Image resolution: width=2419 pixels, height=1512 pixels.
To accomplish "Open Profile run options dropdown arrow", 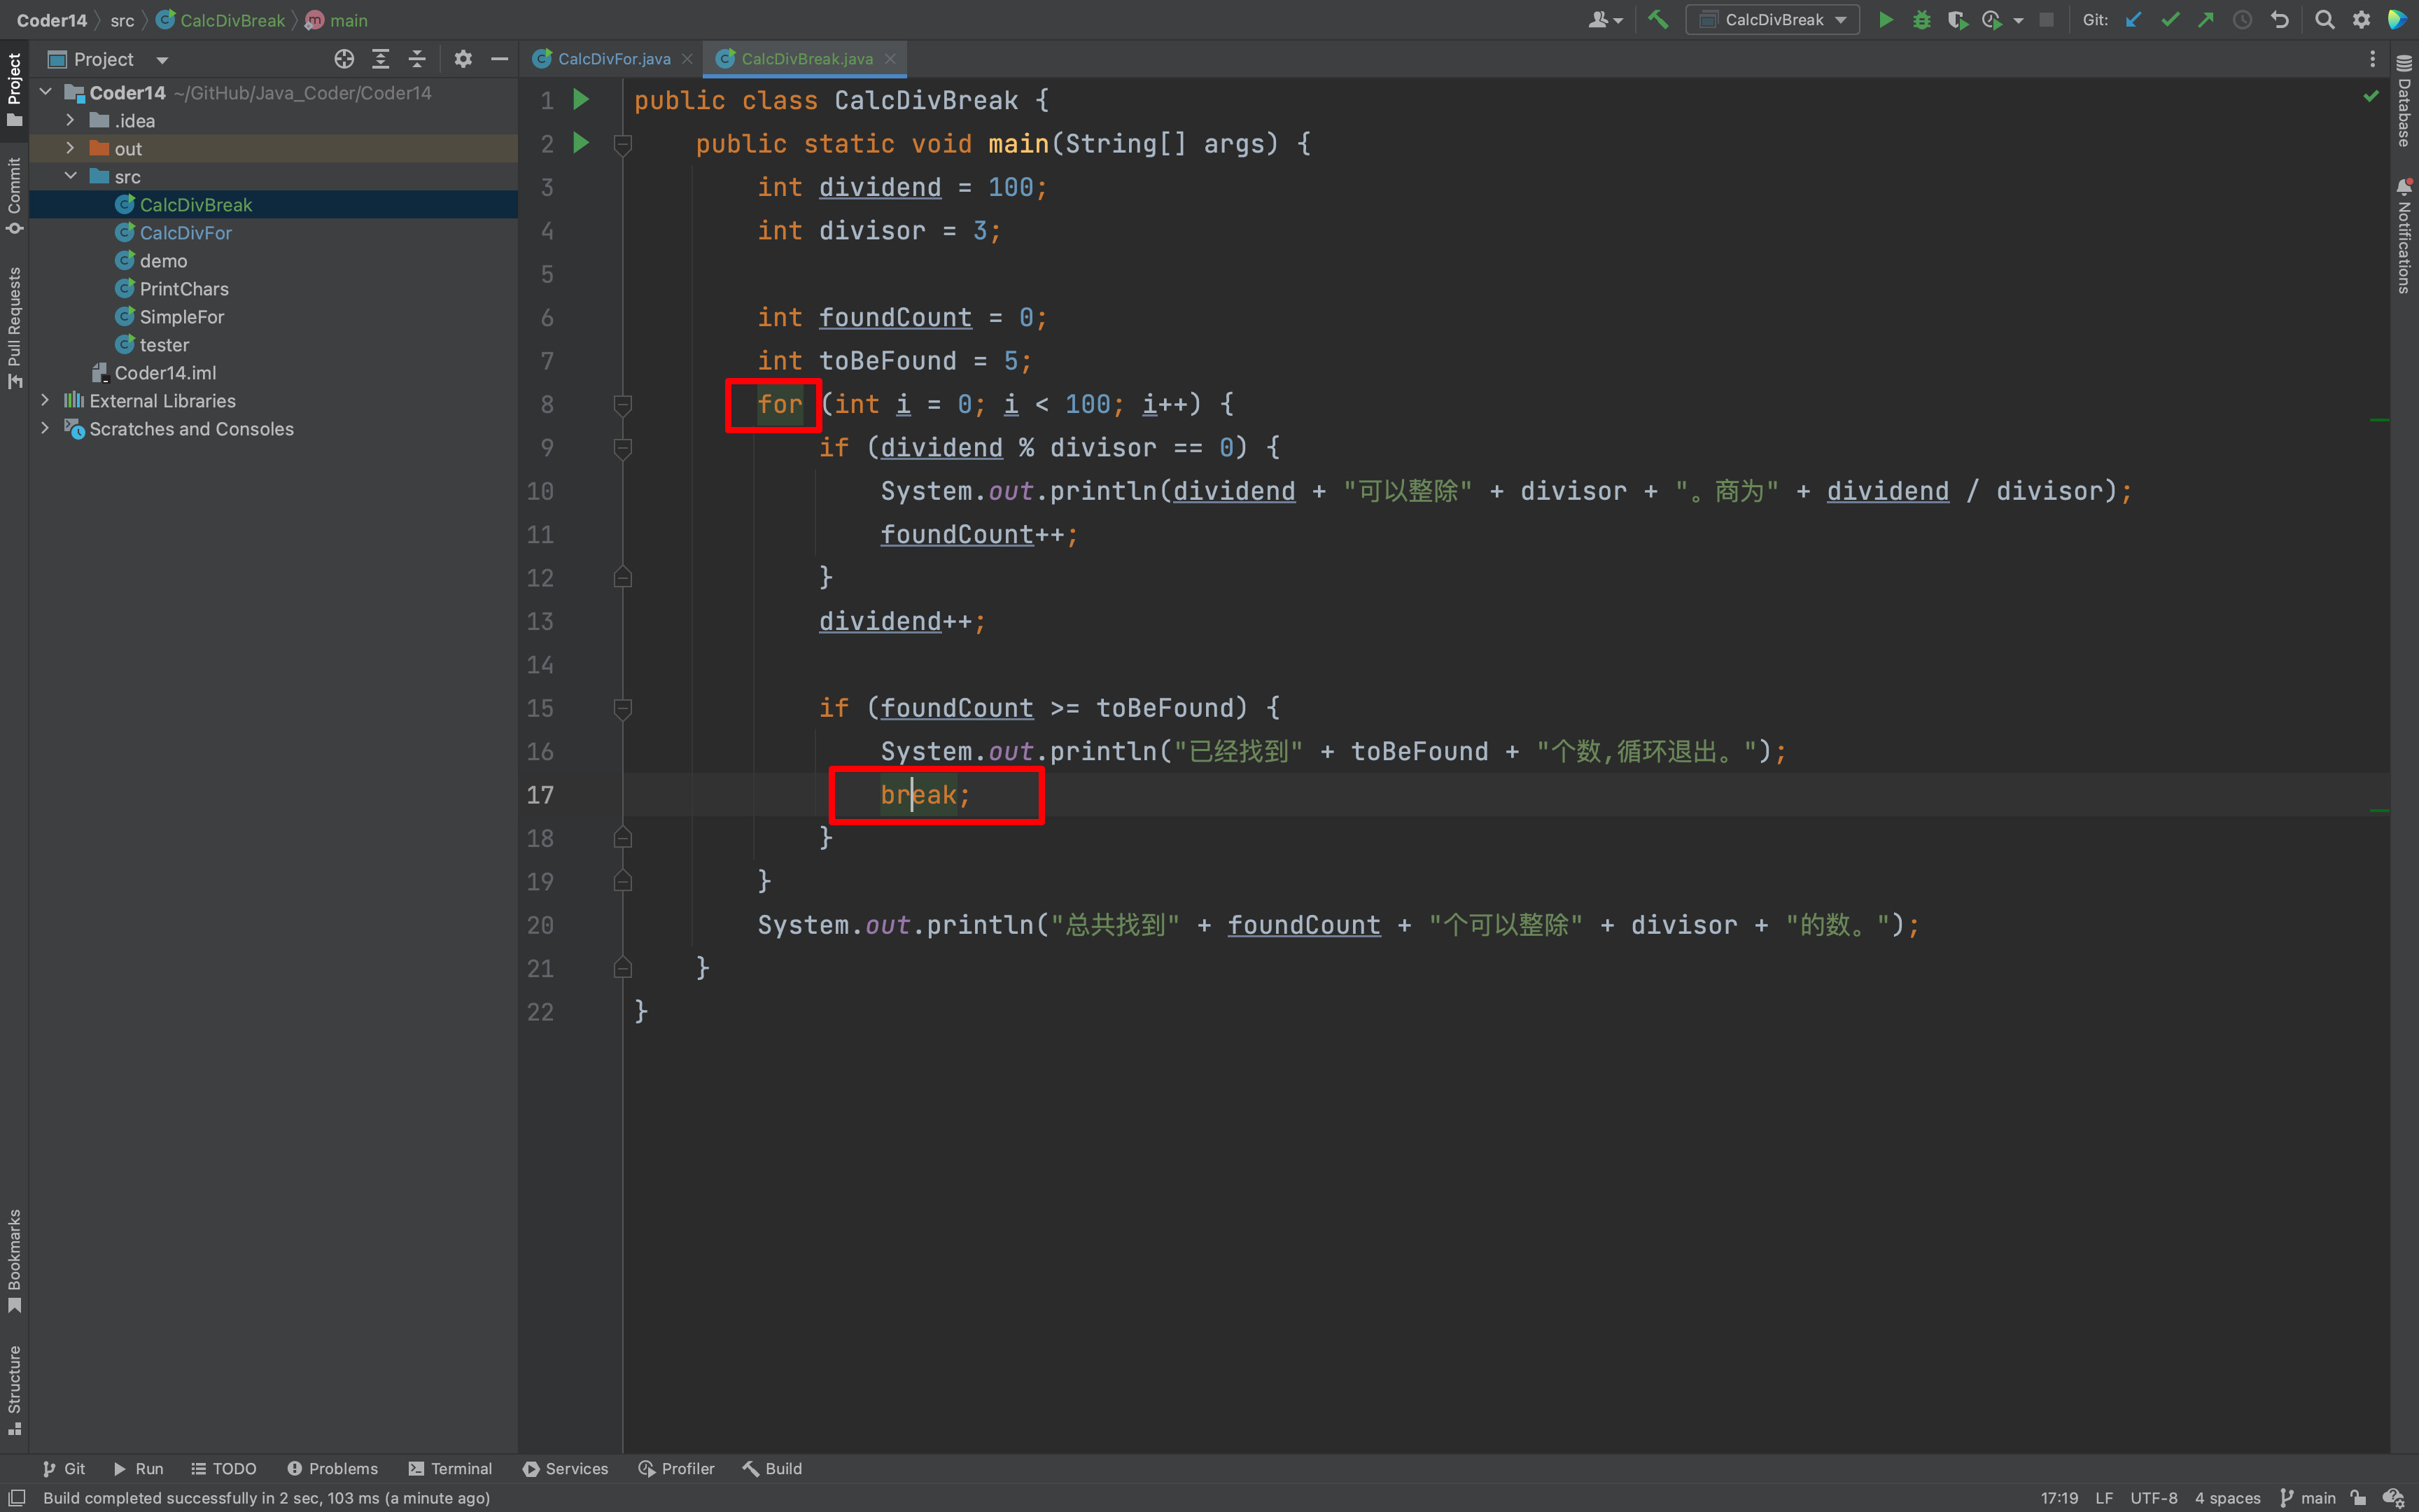I will [x=2018, y=20].
